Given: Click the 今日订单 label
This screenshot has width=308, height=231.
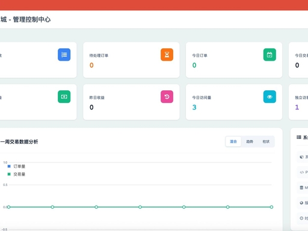Looking at the screenshot, I should (200, 55).
